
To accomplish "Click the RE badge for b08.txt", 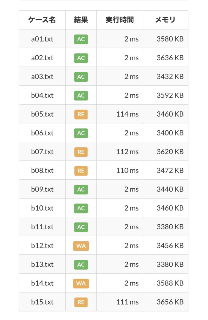I will (x=81, y=171).
